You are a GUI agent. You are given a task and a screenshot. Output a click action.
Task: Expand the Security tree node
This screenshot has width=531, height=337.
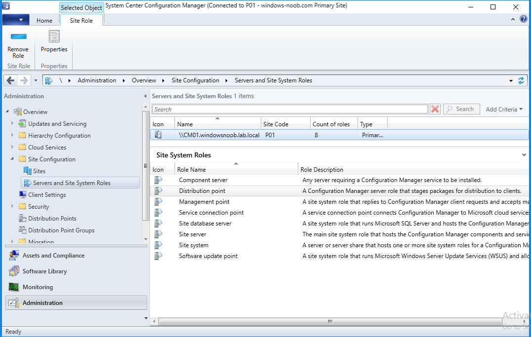pos(12,206)
